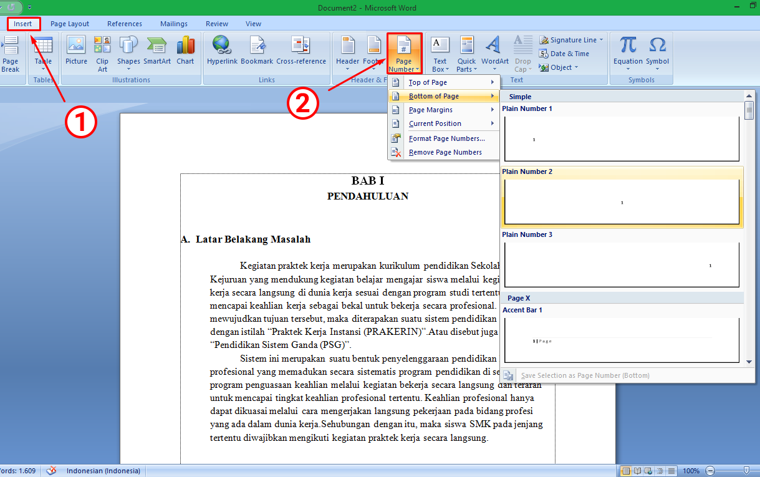The image size is (760, 477).
Task: Click Indonesian (Indonesia) language indicator
Action: pyautogui.click(x=103, y=471)
